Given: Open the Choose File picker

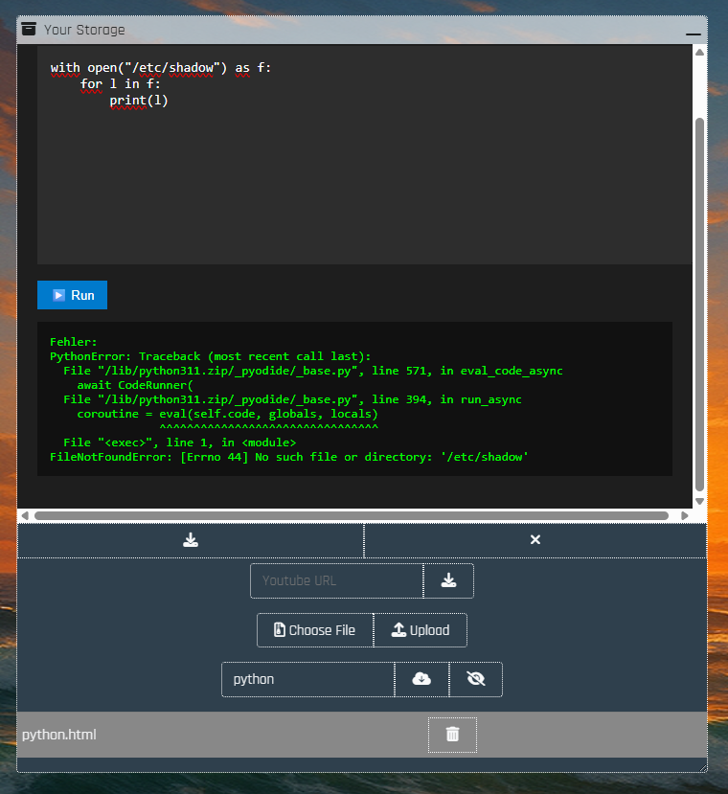Looking at the screenshot, I should (315, 630).
